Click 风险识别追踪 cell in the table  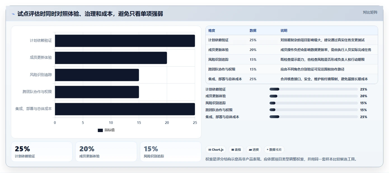218,60
